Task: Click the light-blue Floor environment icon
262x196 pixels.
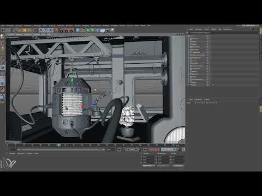Action: (x=103, y=30)
